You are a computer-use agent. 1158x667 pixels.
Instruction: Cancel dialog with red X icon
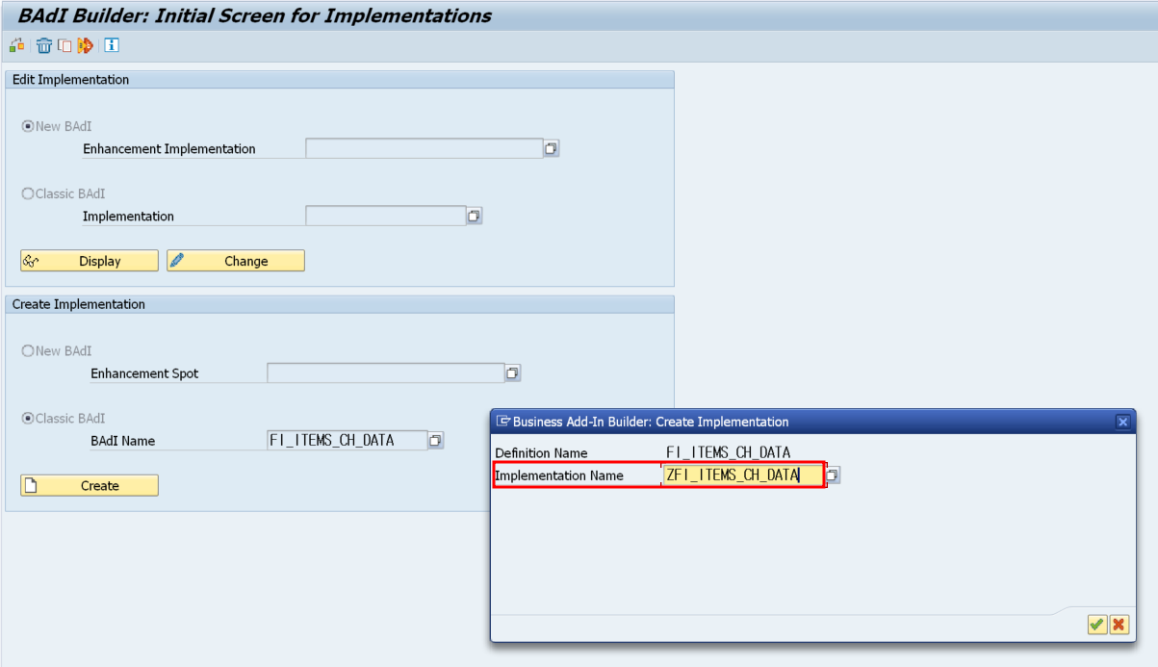coord(1119,625)
